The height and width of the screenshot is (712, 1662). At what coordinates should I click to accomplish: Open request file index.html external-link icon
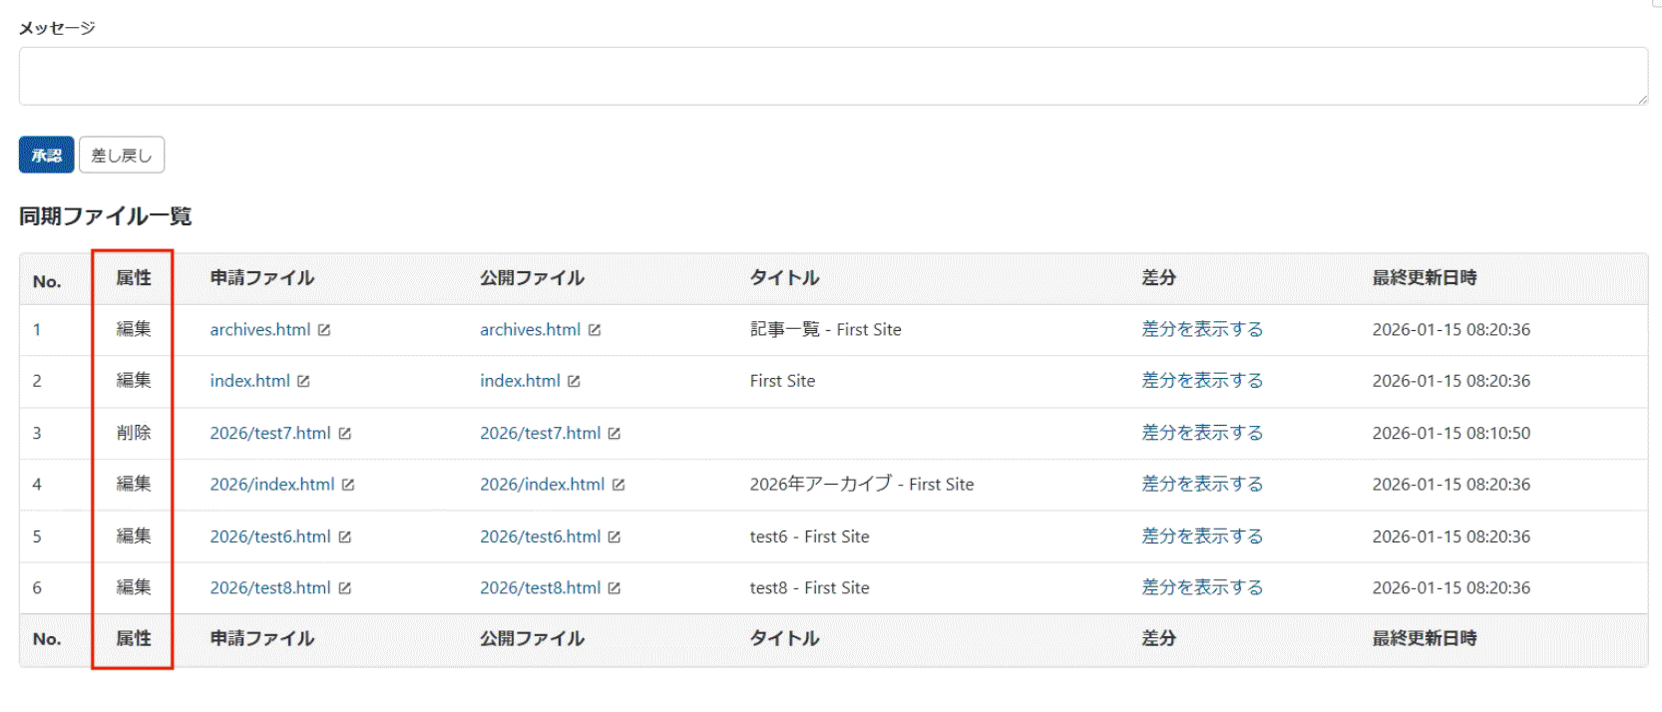304,381
